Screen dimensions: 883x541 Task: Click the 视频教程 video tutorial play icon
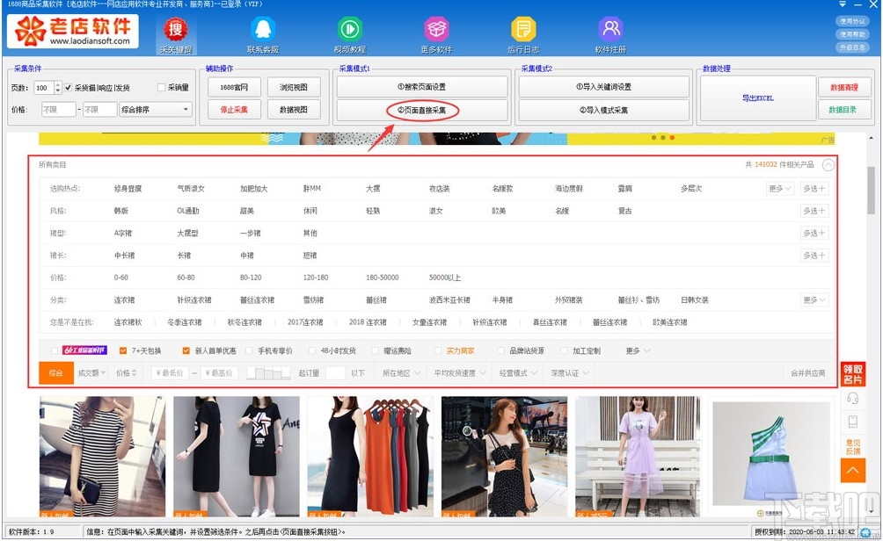pos(350,27)
